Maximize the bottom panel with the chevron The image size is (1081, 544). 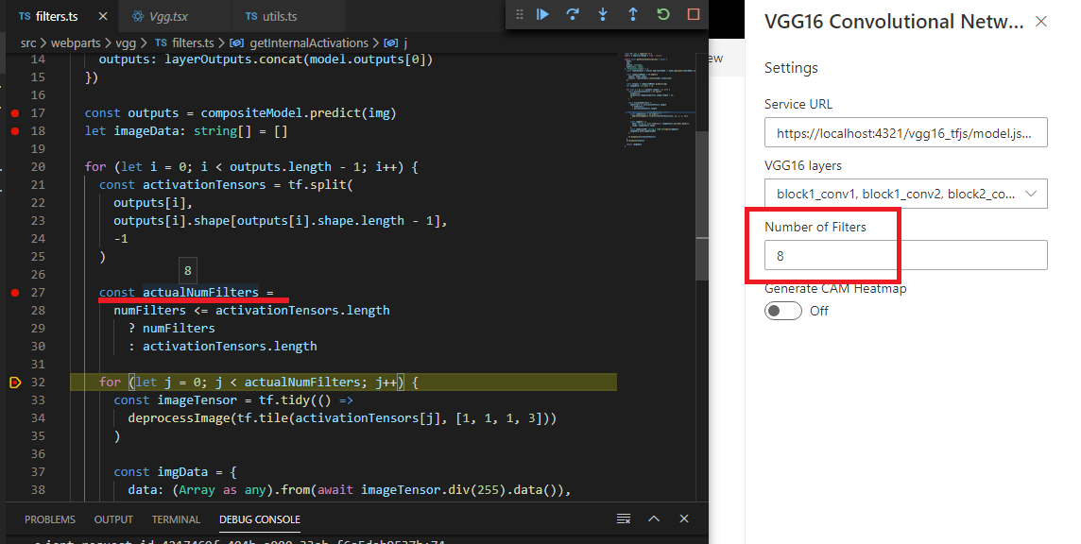click(x=654, y=518)
